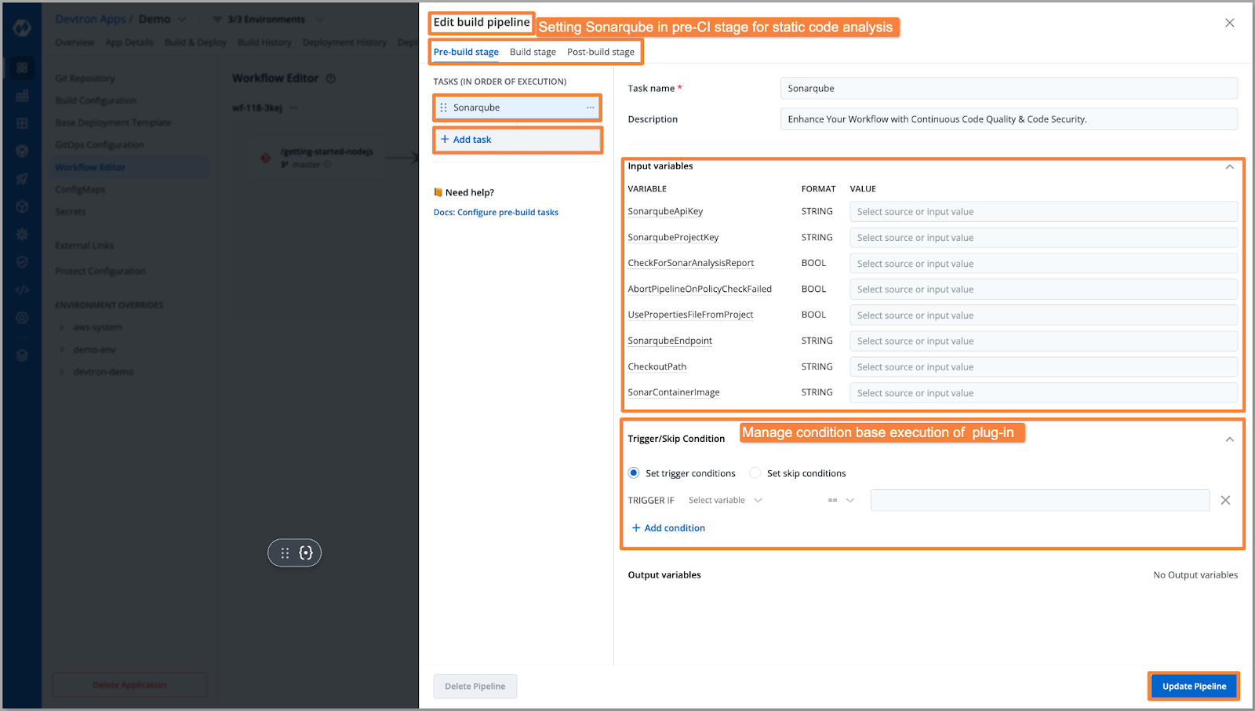Click the Update Pipeline button
The width and height of the screenshot is (1255, 711).
click(1194, 686)
